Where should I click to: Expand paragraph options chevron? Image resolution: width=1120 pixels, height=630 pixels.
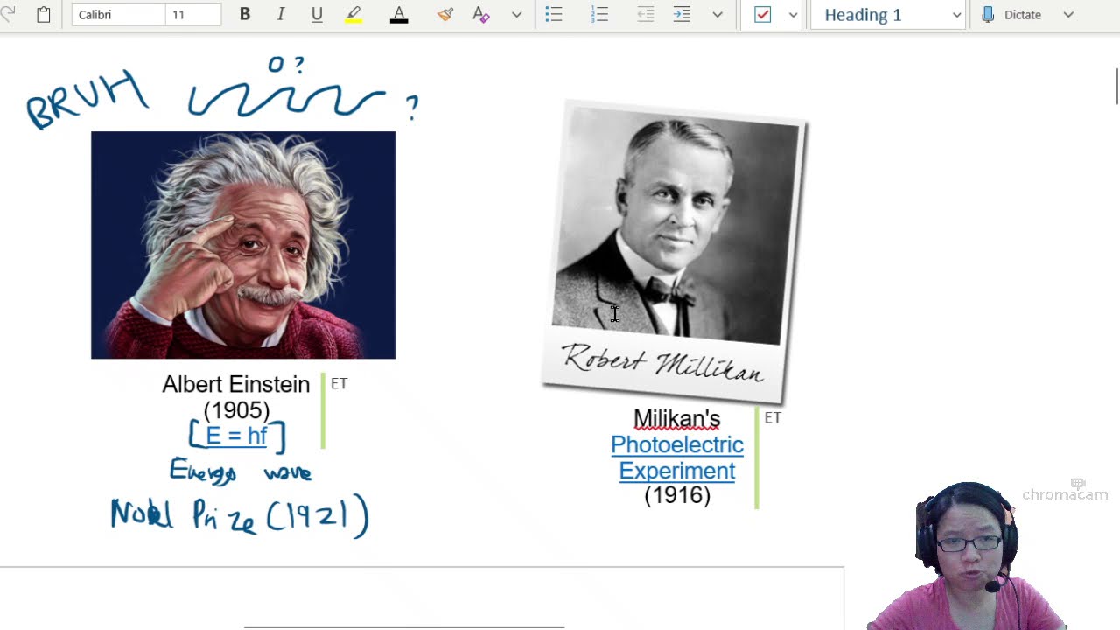click(x=717, y=14)
